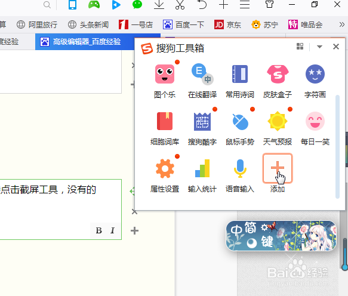This screenshot has height=296, width=348.
Task: Add a new step with plus icon below editor
Action: (134, 231)
